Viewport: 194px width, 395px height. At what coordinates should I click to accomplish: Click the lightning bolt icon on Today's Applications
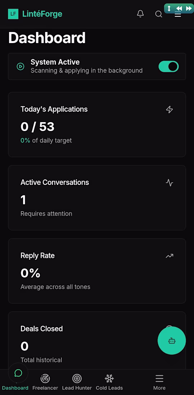tap(170, 109)
